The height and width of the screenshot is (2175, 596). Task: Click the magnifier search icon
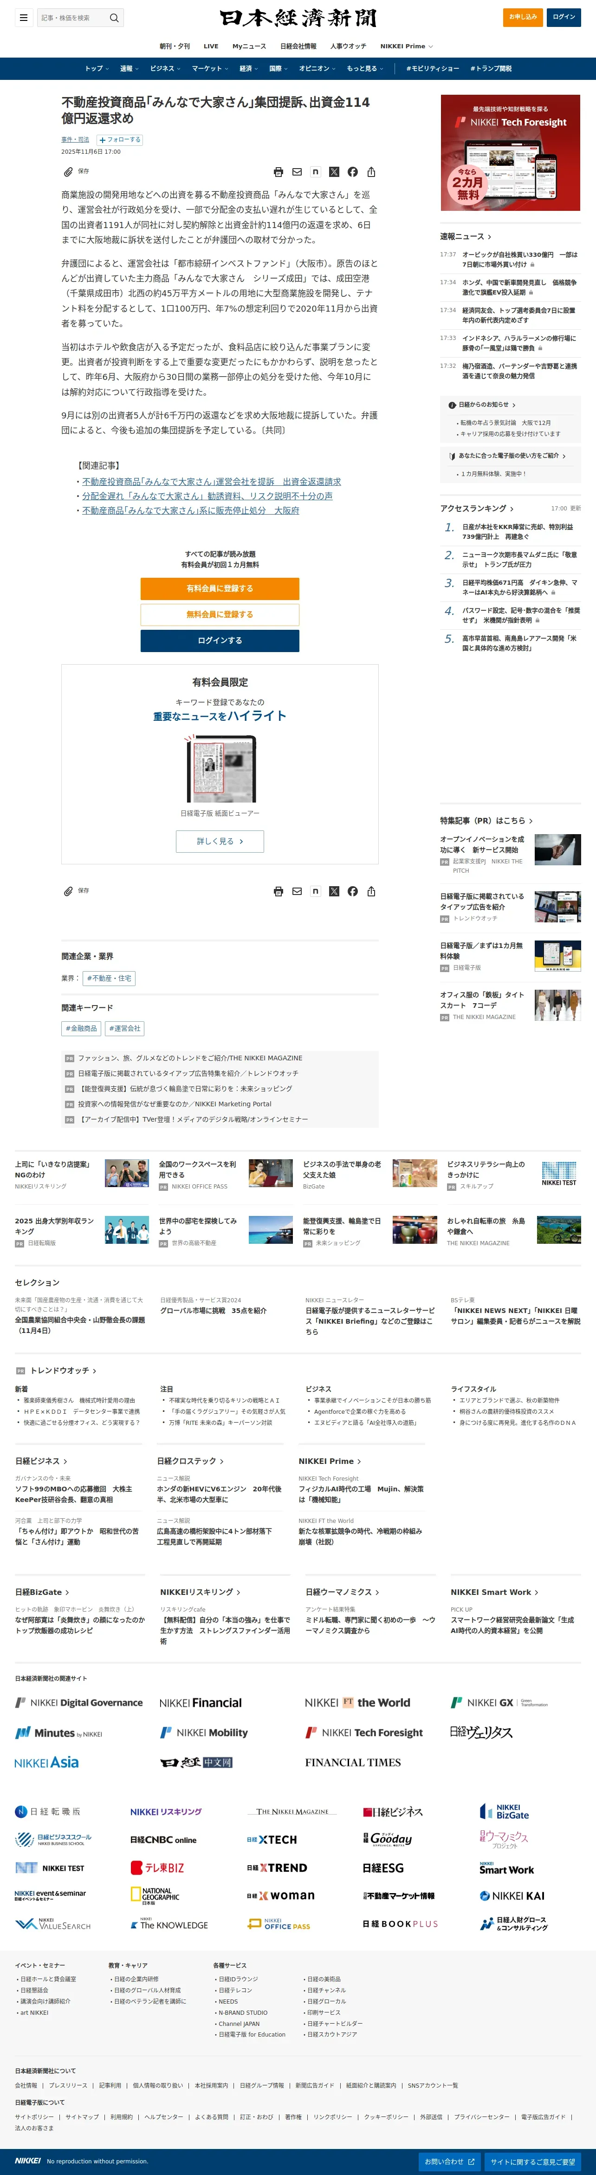pos(114,17)
